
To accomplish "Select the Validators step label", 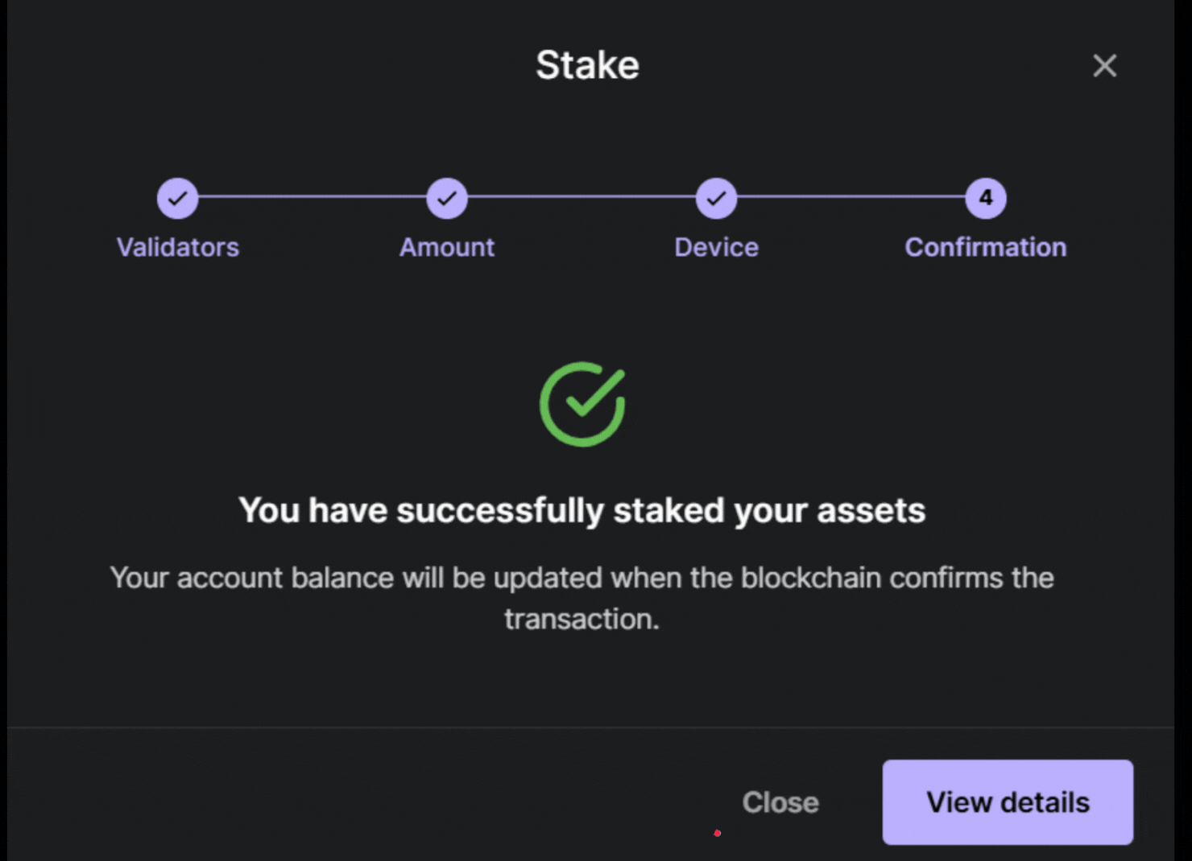I will [177, 247].
